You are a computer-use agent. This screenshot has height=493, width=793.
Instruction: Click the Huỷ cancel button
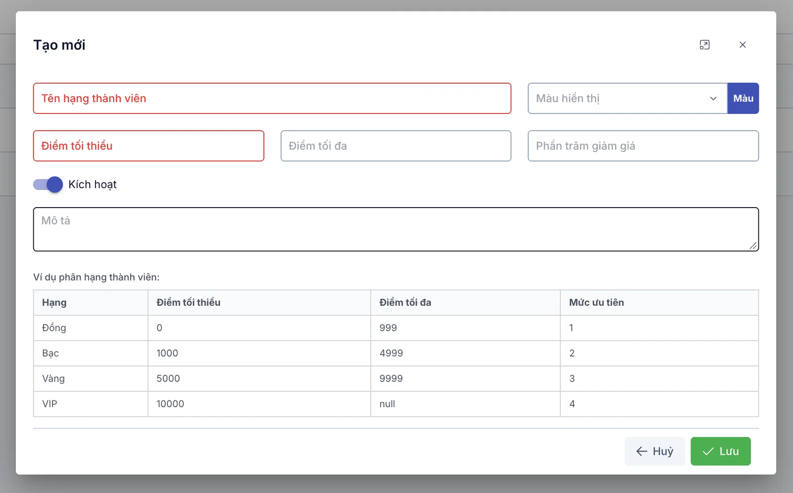(x=655, y=451)
